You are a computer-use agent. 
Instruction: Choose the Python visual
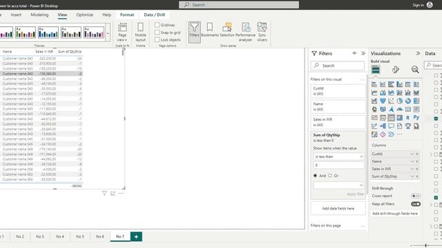click(x=416, y=118)
